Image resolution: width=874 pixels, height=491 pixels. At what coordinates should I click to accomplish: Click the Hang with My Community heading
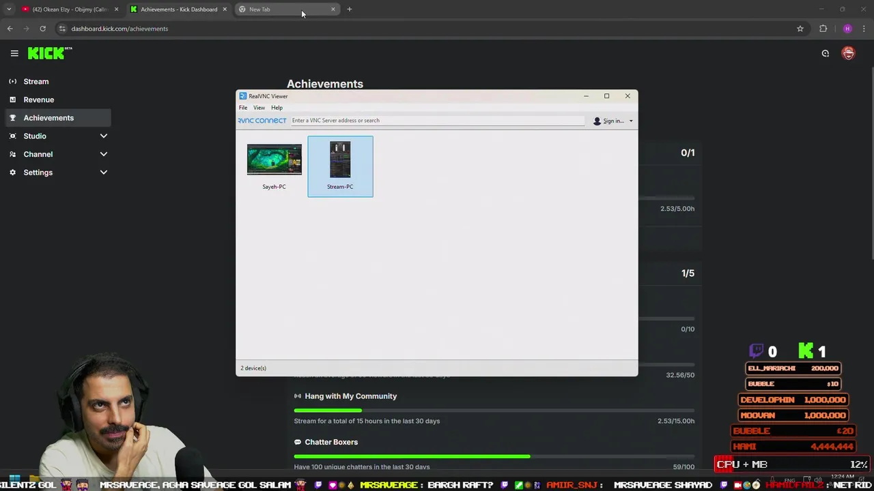pyautogui.click(x=351, y=396)
